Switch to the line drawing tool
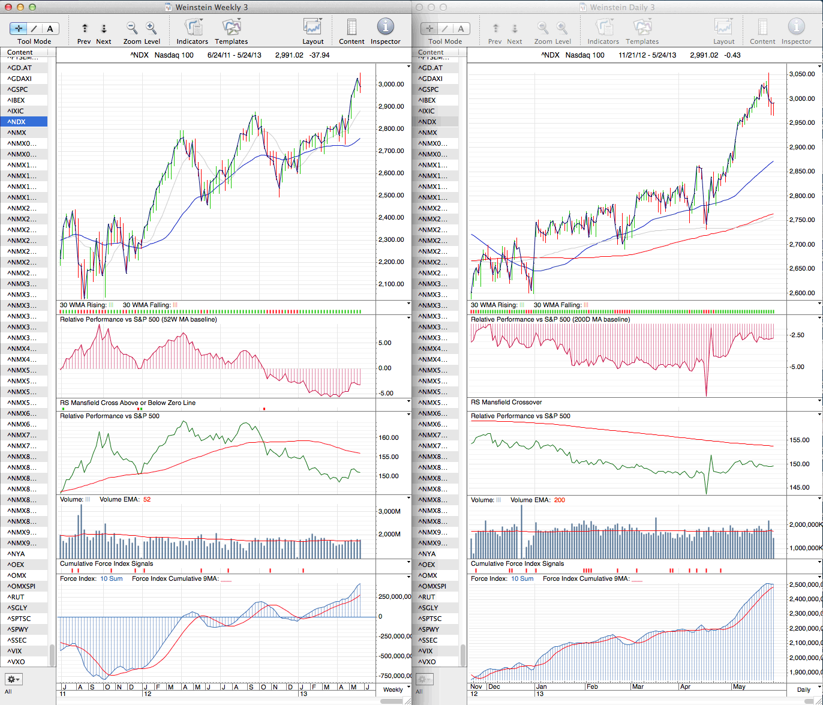The height and width of the screenshot is (705, 823). click(x=34, y=28)
